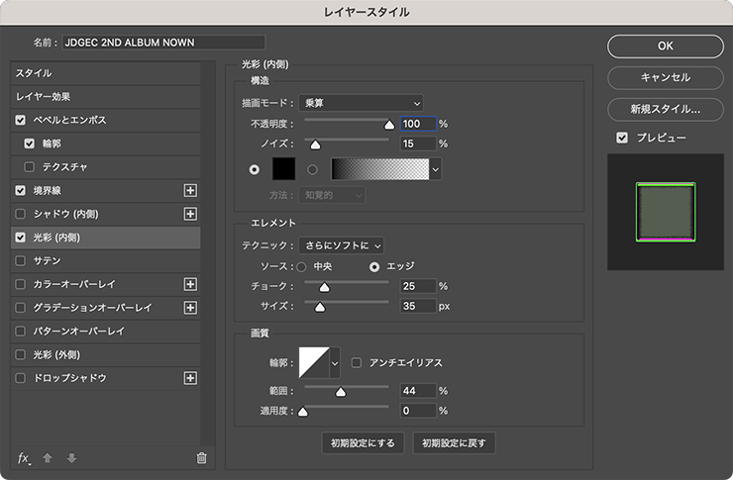Enable the サテン effect checkbox

coord(22,260)
